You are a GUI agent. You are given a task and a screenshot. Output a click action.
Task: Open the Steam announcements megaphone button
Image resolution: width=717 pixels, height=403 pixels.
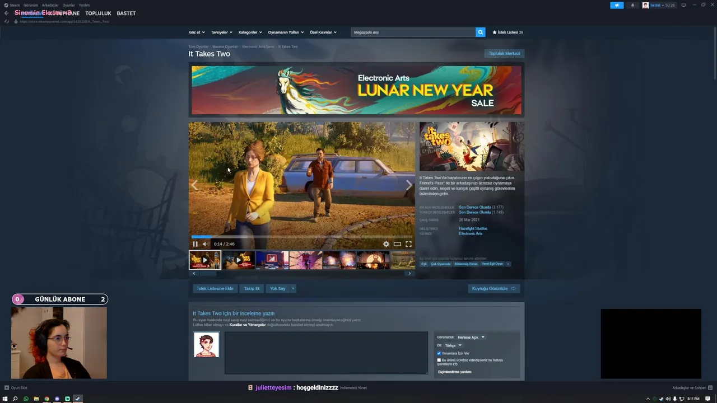pos(617,5)
